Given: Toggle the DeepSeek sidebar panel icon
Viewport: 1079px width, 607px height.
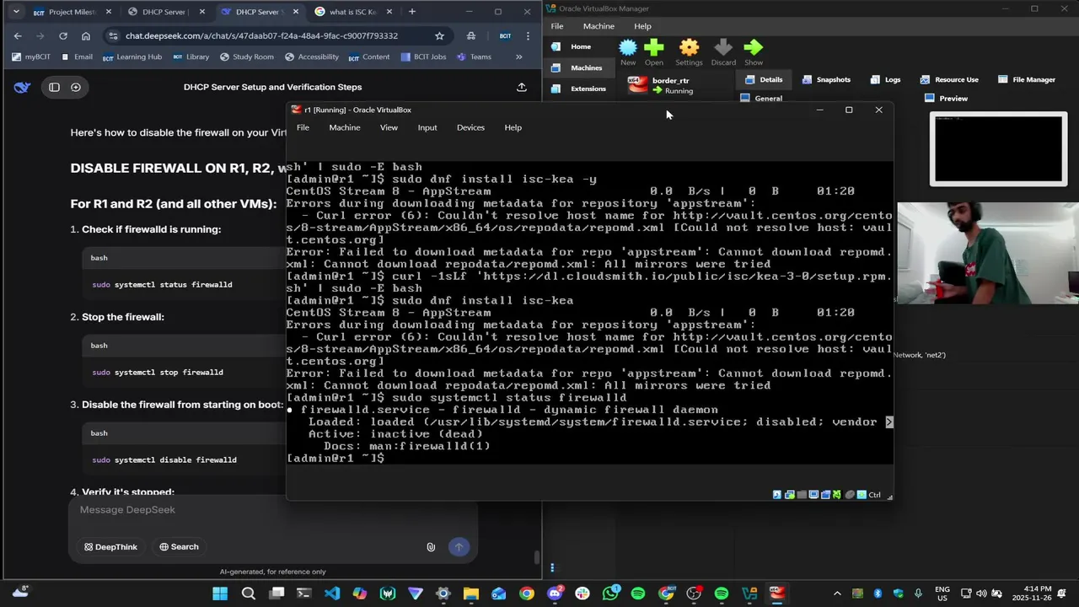Looking at the screenshot, I should tap(54, 87).
